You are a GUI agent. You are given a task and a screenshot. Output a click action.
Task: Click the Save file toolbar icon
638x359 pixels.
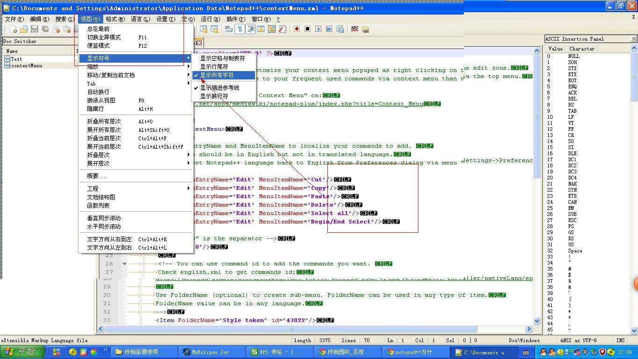click(x=35, y=29)
